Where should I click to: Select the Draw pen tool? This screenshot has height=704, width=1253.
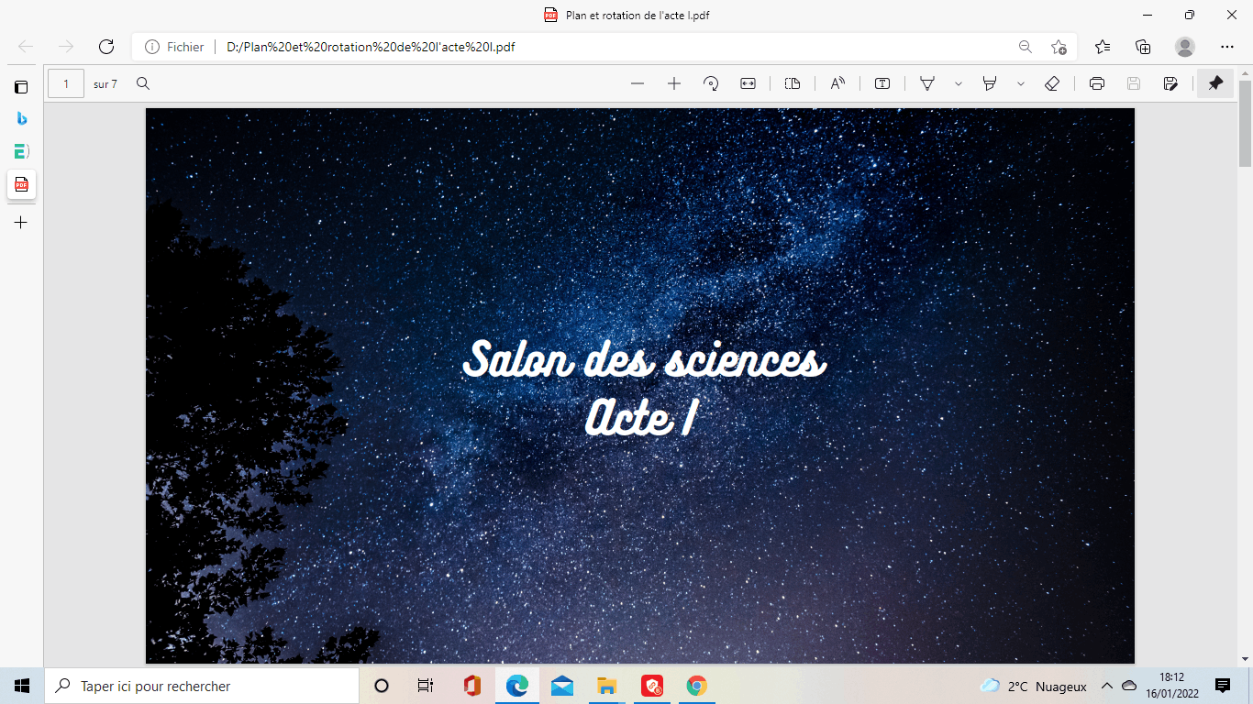(x=927, y=83)
